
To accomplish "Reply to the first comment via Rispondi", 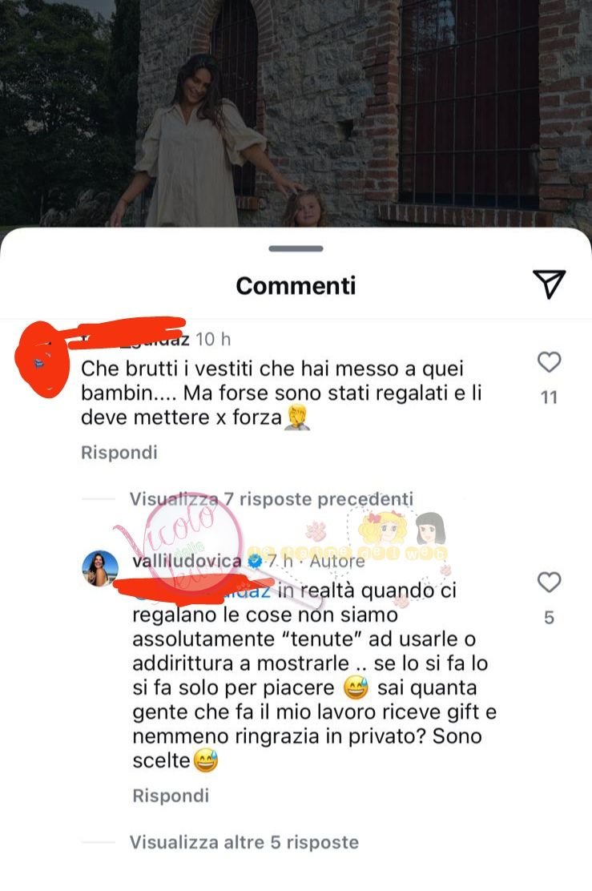I will click(x=119, y=453).
